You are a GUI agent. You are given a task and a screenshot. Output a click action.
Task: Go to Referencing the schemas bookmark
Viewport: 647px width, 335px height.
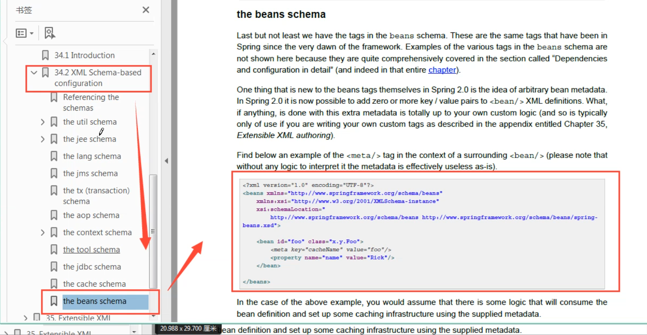click(x=91, y=102)
